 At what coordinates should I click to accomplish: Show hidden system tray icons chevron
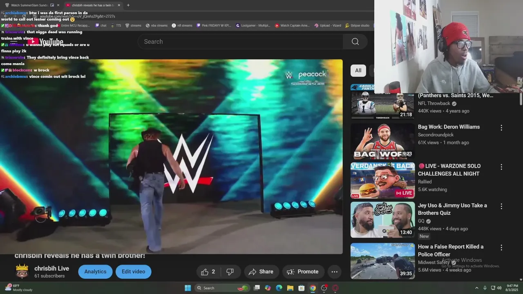click(476, 288)
